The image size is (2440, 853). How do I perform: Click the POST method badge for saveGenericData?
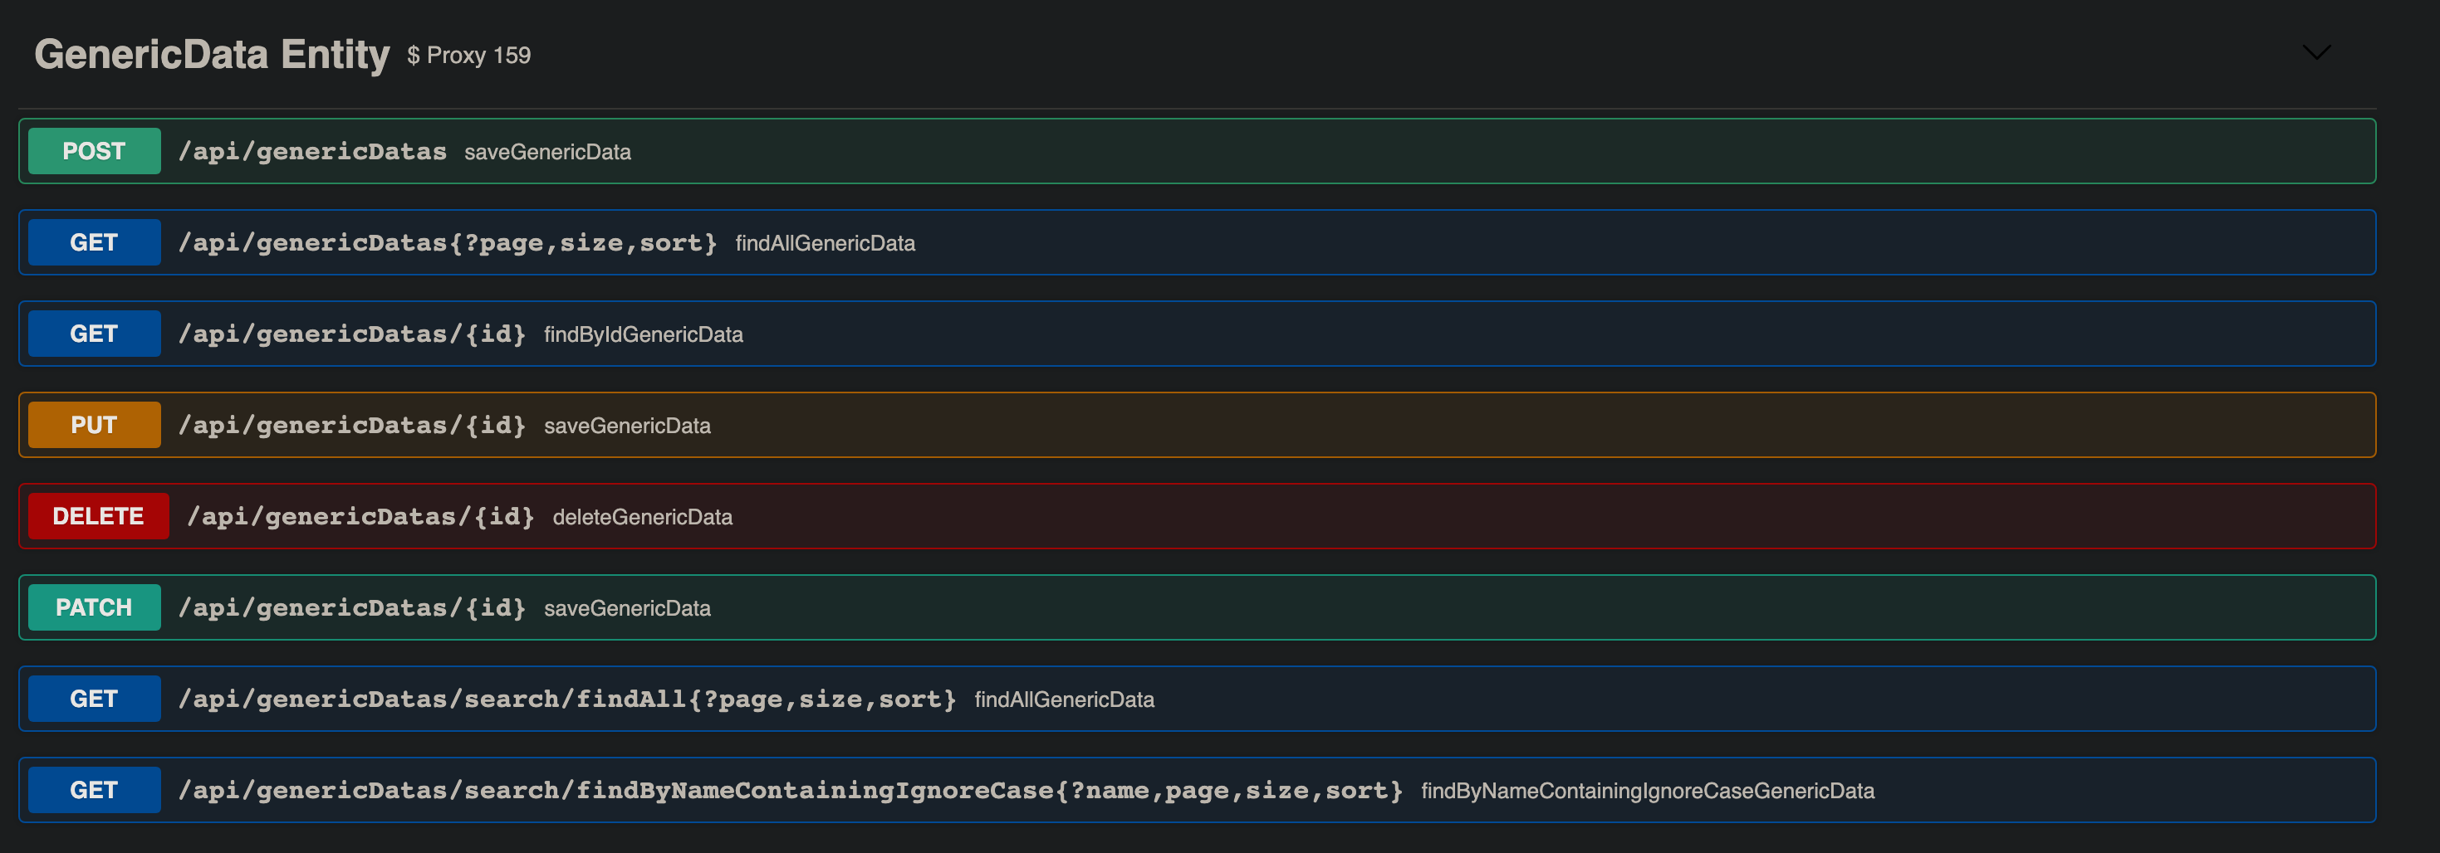coord(94,150)
